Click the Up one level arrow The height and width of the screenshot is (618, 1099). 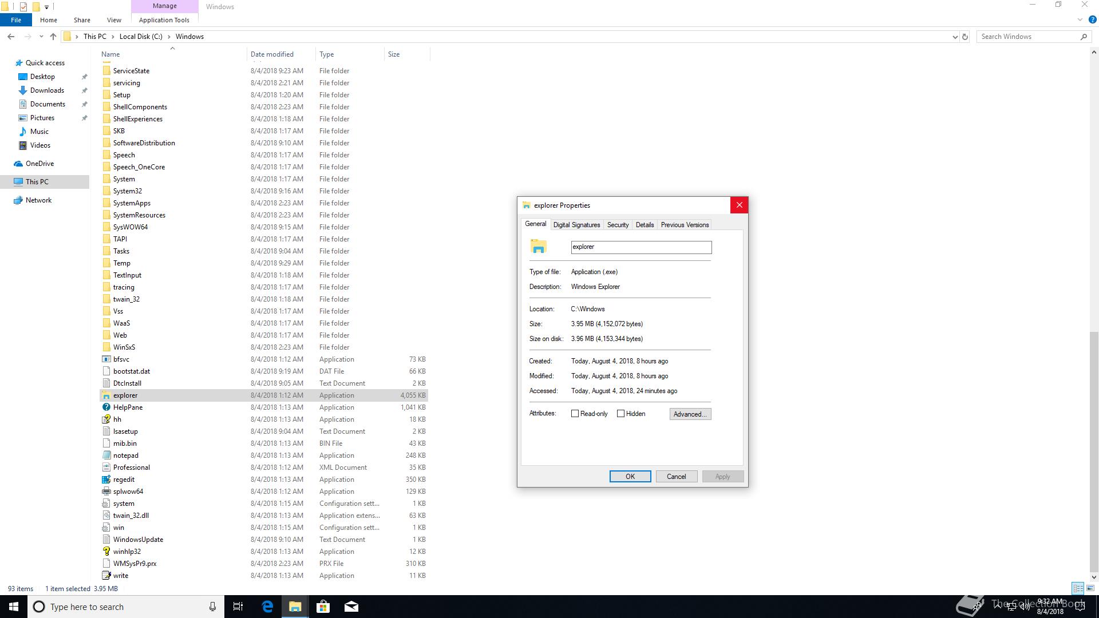[53, 37]
